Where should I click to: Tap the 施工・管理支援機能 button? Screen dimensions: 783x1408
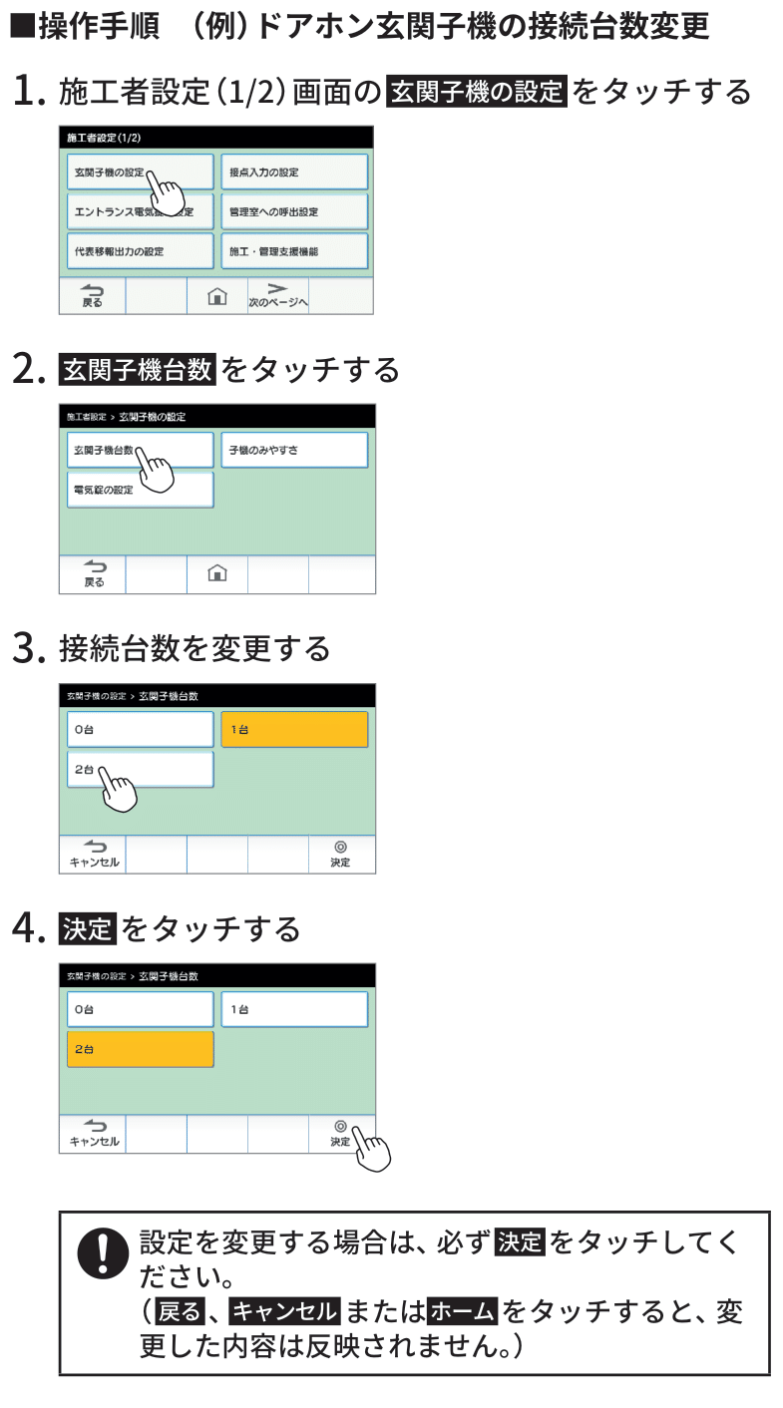point(294,251)
